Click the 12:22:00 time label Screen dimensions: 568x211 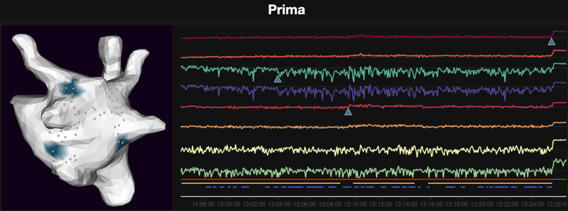(x=507, y=205)
